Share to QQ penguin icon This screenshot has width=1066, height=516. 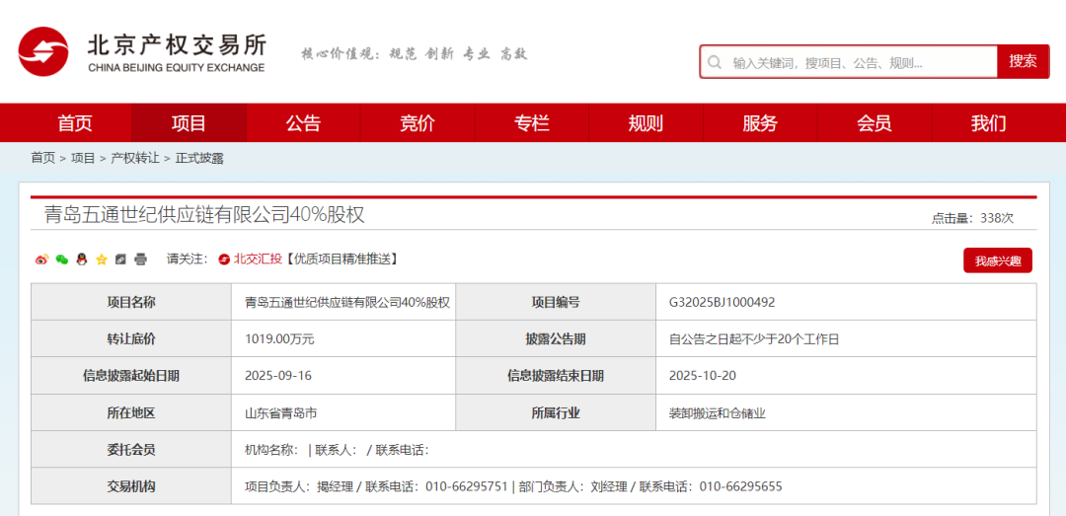(x=82, y=259)
